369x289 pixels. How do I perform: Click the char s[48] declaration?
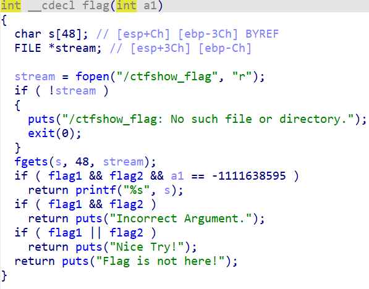(x=51, y=34)
